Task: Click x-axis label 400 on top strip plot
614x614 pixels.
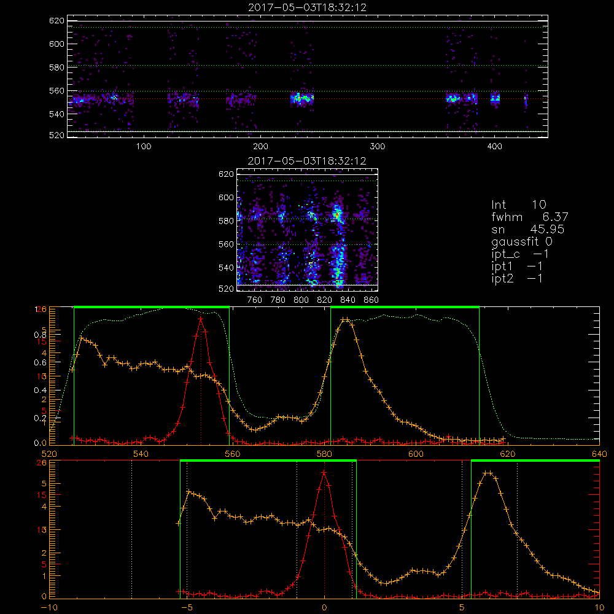Action: click(x=494, y=147)
